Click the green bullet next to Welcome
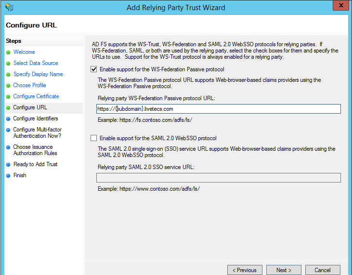 coord(8,52)
